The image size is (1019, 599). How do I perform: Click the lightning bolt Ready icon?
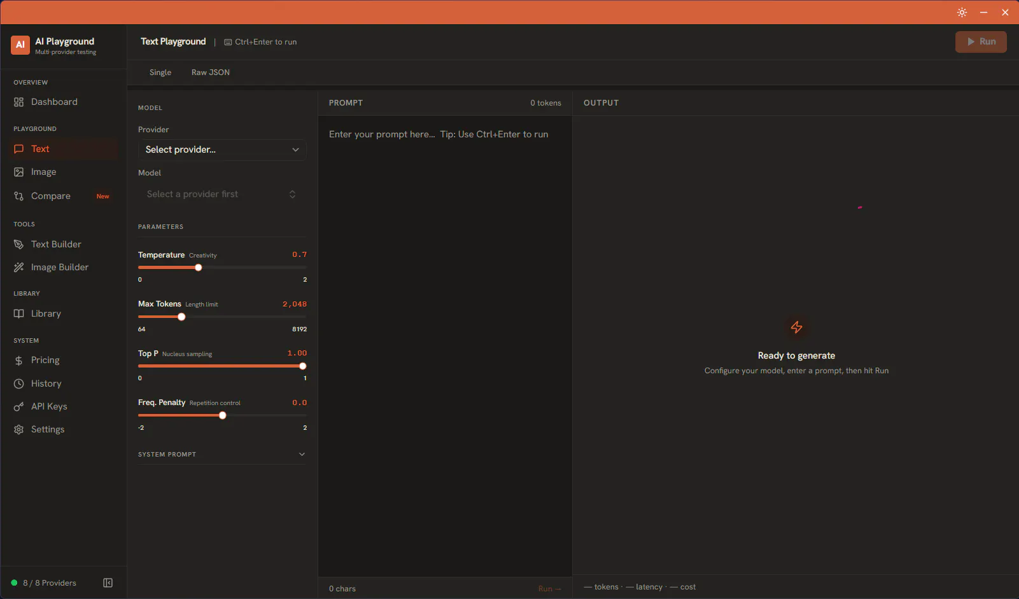(796, 327)
